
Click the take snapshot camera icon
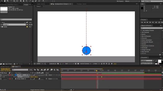pyautogui.click(x=58, y=64)
